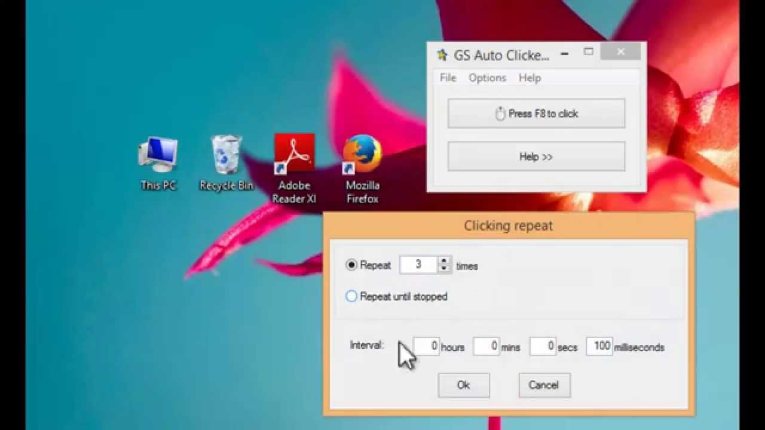765x430 pixels.
Task: Open Adobe Reader XI from the desktop
Action: coord(293,153)
